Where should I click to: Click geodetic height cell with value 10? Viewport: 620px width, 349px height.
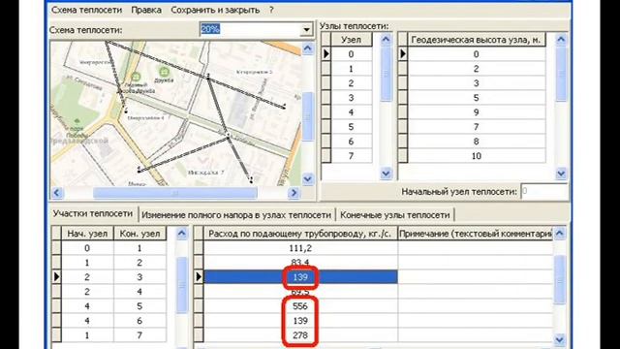click(x=476, y=156)
